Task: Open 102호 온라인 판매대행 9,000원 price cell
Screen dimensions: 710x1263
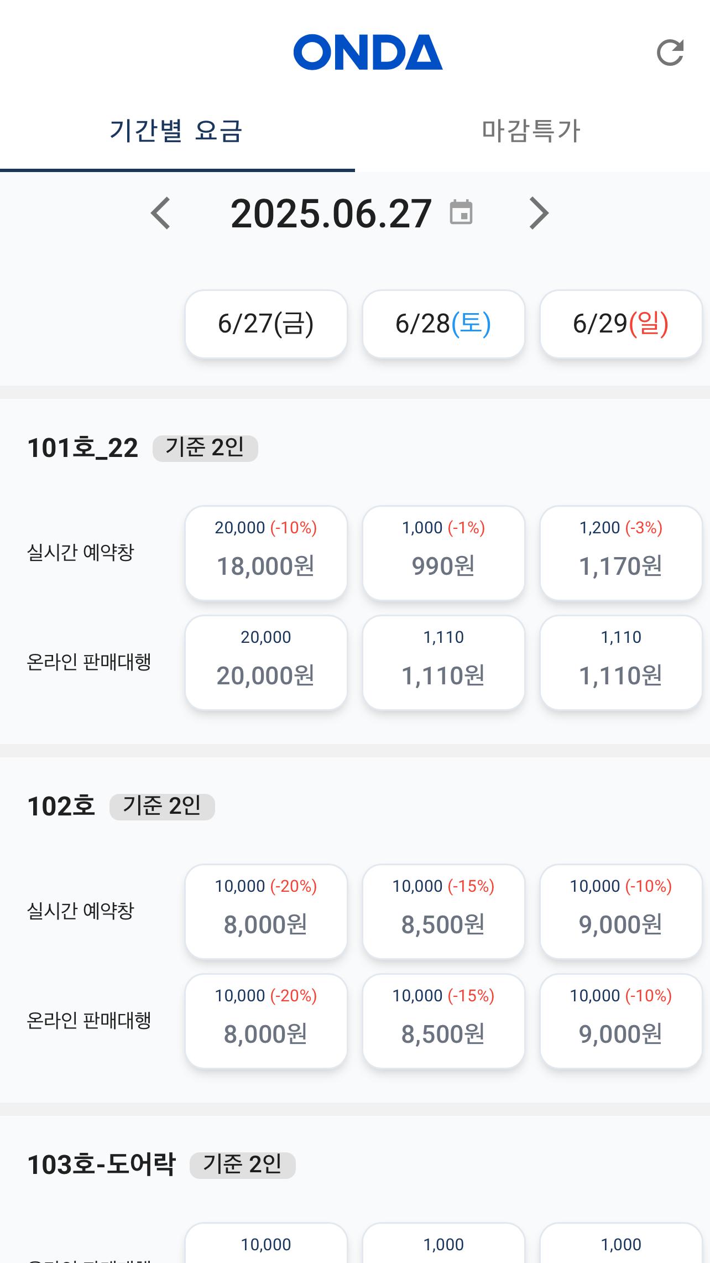Action: coord(621,1021)
